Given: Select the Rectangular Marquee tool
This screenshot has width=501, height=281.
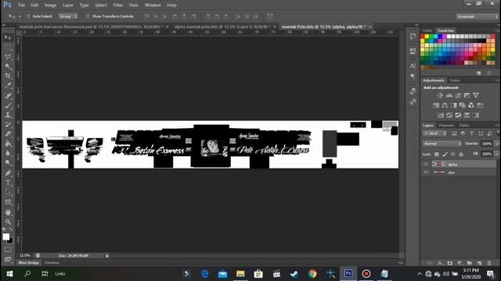Looking at the screenshot, I should 8,48.
